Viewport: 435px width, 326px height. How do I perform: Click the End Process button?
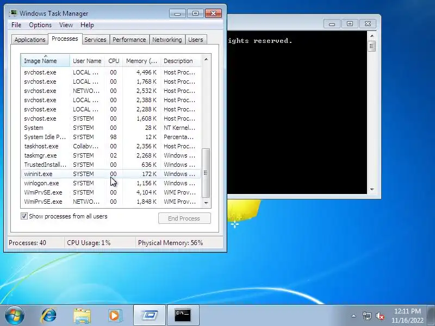[x=184, y=218]
